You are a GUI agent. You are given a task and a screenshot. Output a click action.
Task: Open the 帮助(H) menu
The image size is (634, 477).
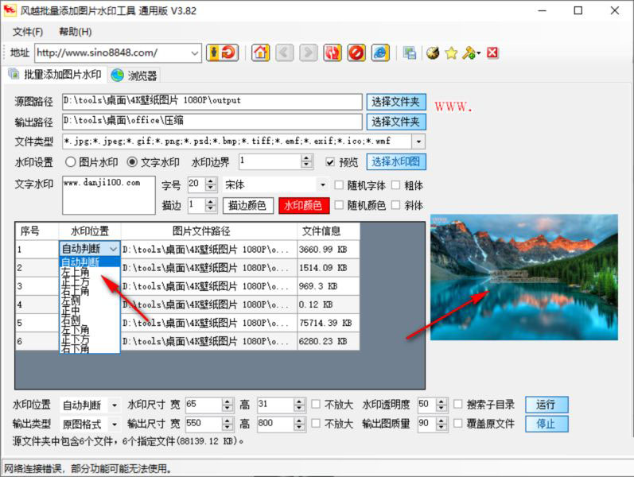pos(76,32)
